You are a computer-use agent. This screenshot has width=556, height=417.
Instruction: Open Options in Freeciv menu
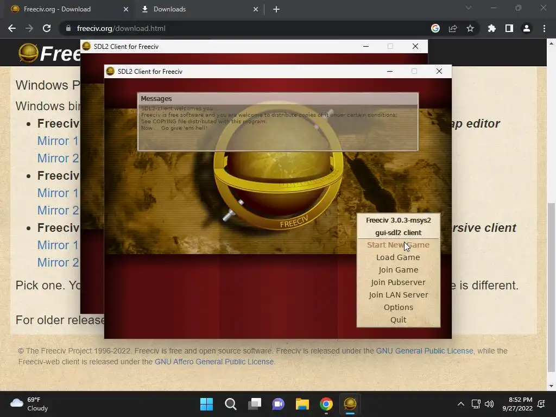(x=398, y=307)
